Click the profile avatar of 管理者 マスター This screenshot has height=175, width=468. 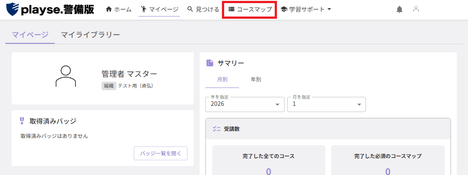[66, 76]
